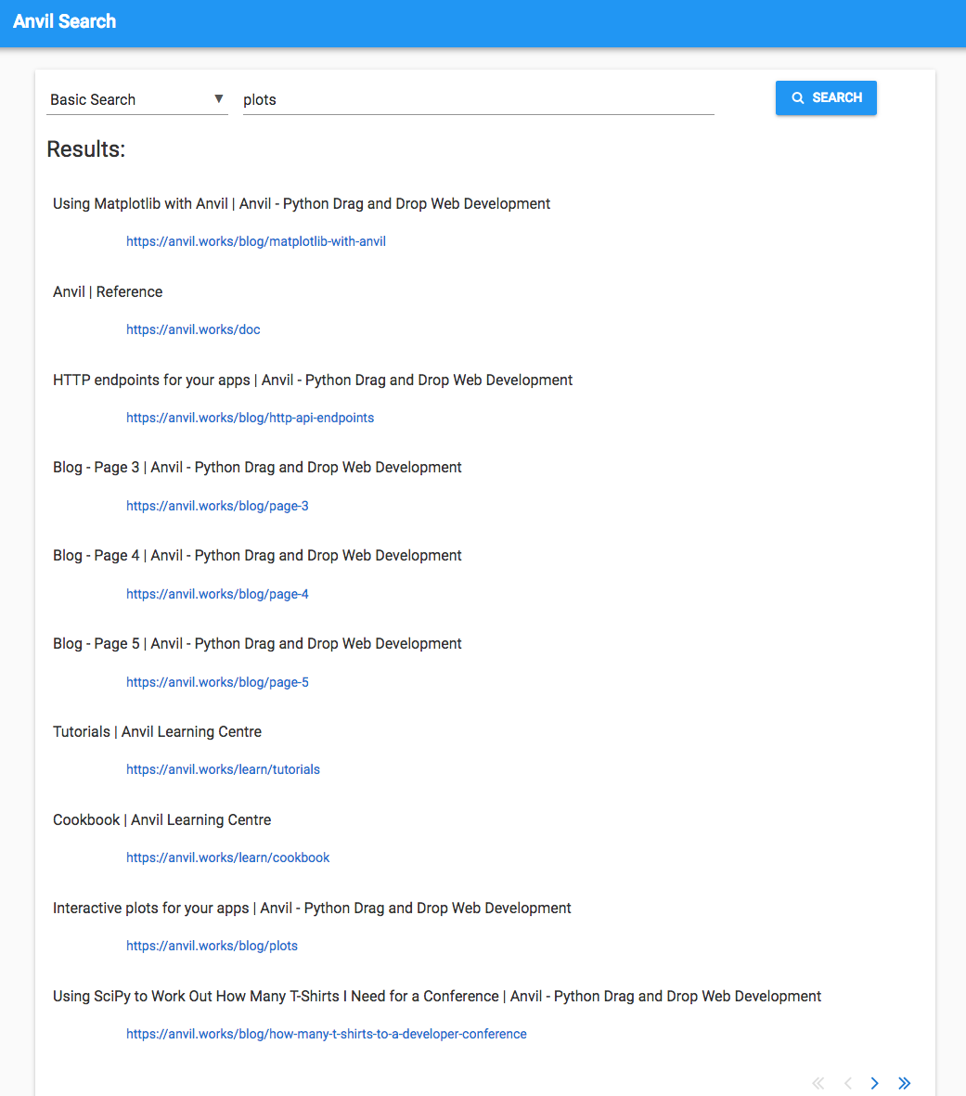This screenshot has height=1096, width=966.
Task: Click the Search button
Action: (x=826, y=97)
